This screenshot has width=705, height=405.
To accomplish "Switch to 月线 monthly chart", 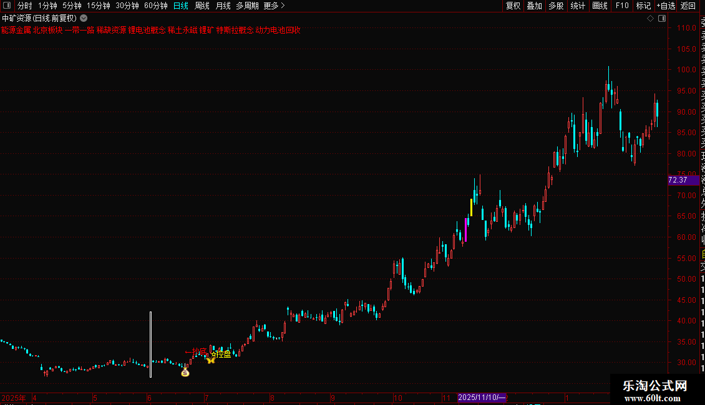I will [x=223, y=6].
